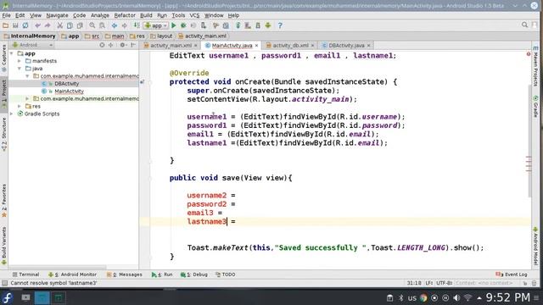Image resolution: width=543 pixels, height=305 pixels.
Task: Click the Navigate Back arrow icon
Action: pos(115,25)
